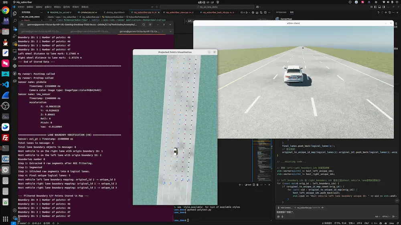Image resolution: width=401 pixels, height=225 pixels.
Task: Click the Activities button in top bar
Action: click(x=5, y=2)
